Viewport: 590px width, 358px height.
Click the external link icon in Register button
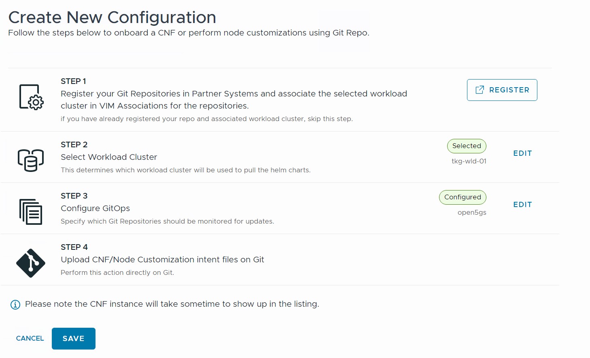480,90
